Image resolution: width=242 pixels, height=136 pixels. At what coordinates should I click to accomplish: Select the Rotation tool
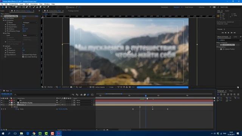(x=13, y=7)
